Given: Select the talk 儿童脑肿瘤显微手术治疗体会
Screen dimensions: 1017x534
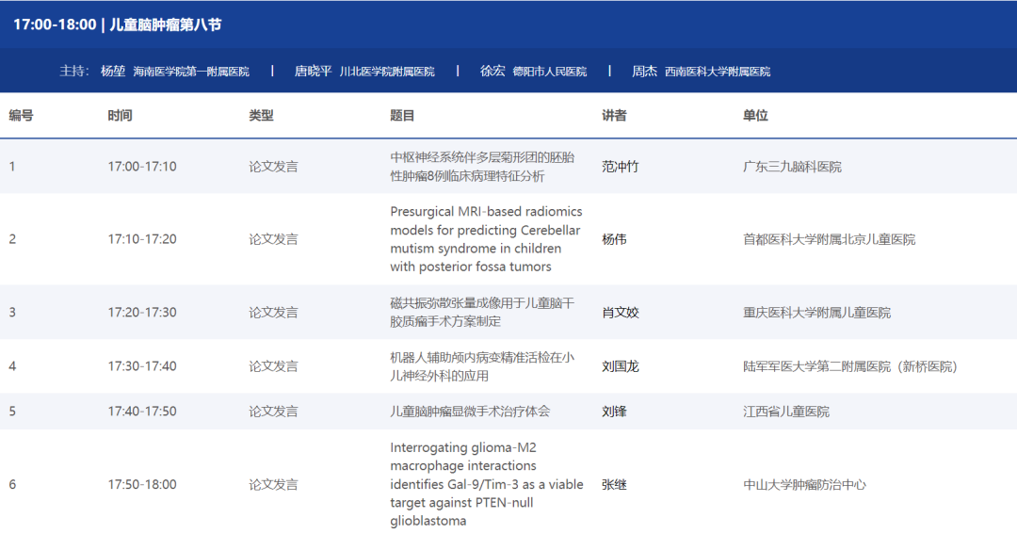Looking at the screenshot, I should pyautogui.click(x=470, y=412).
